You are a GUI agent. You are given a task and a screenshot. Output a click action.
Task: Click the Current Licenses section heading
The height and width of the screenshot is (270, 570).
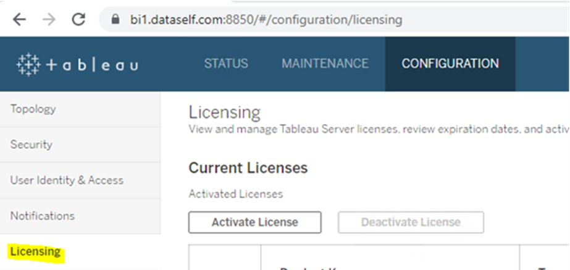coord(248,167)
